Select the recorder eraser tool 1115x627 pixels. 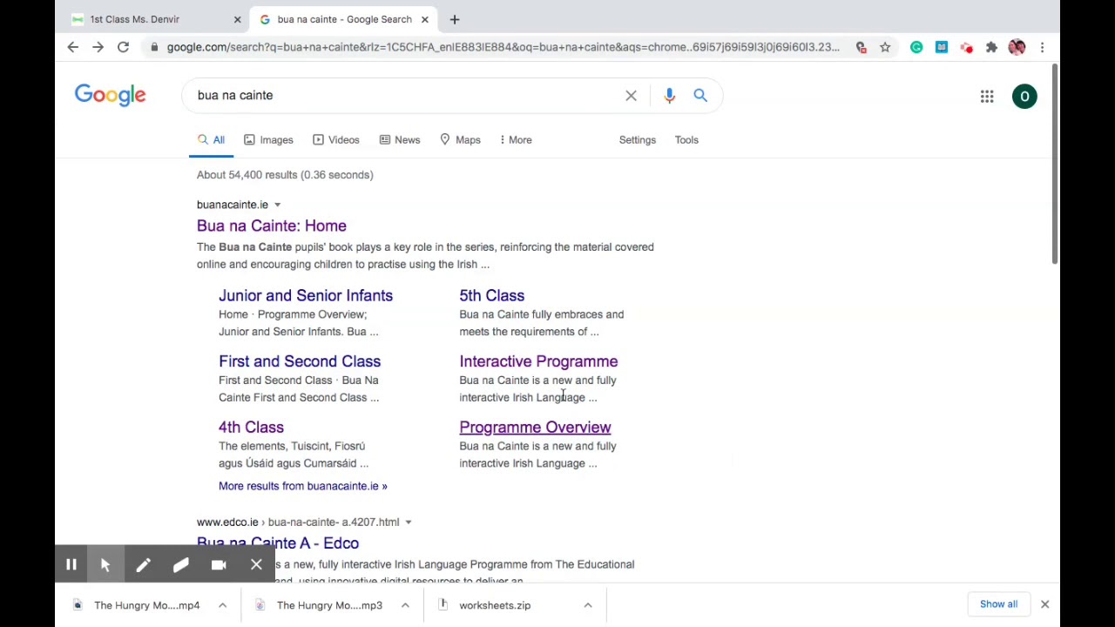[180, 565]
